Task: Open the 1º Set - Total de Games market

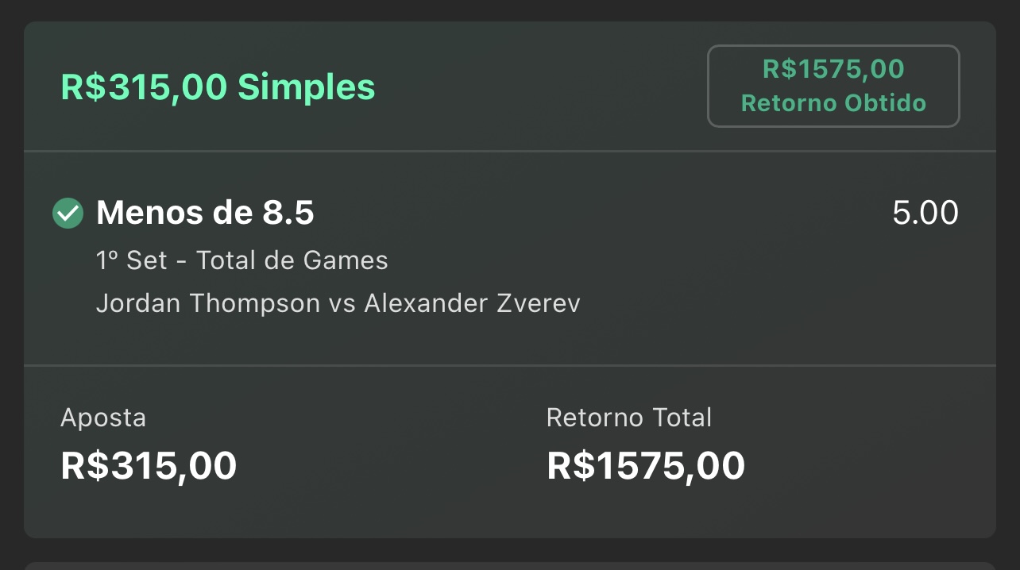Action: coord(241,260)
